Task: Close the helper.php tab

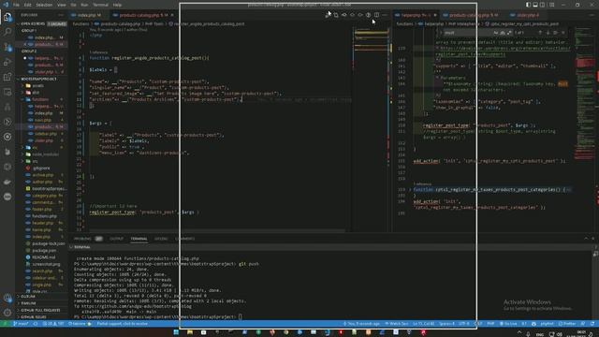Action: [x=435, y=15]
